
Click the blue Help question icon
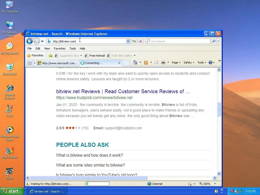tap(210, 62)
